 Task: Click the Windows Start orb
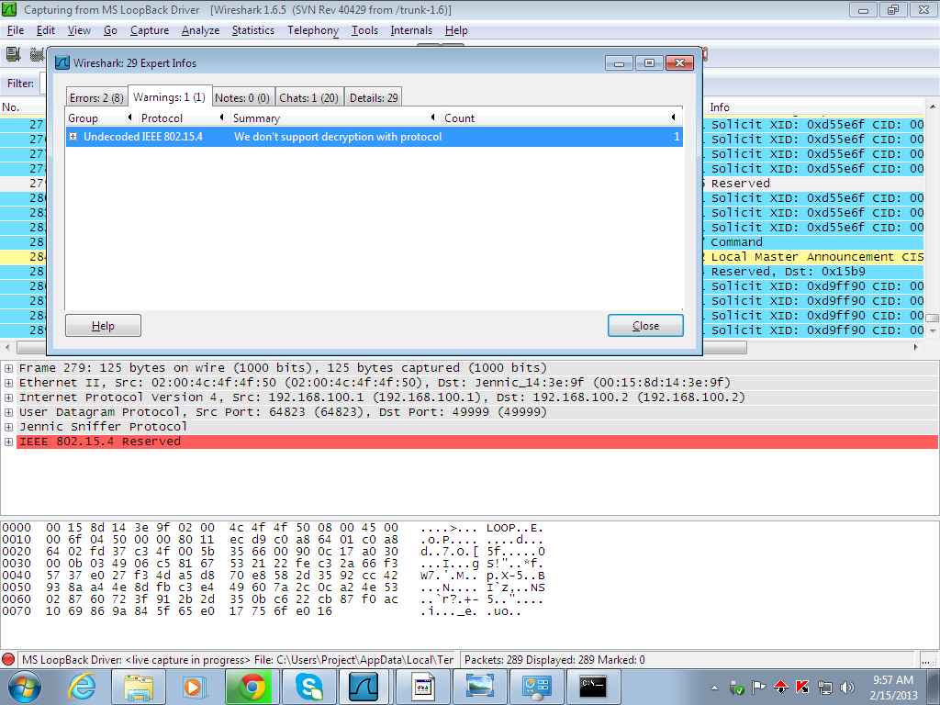click(25, 687)
